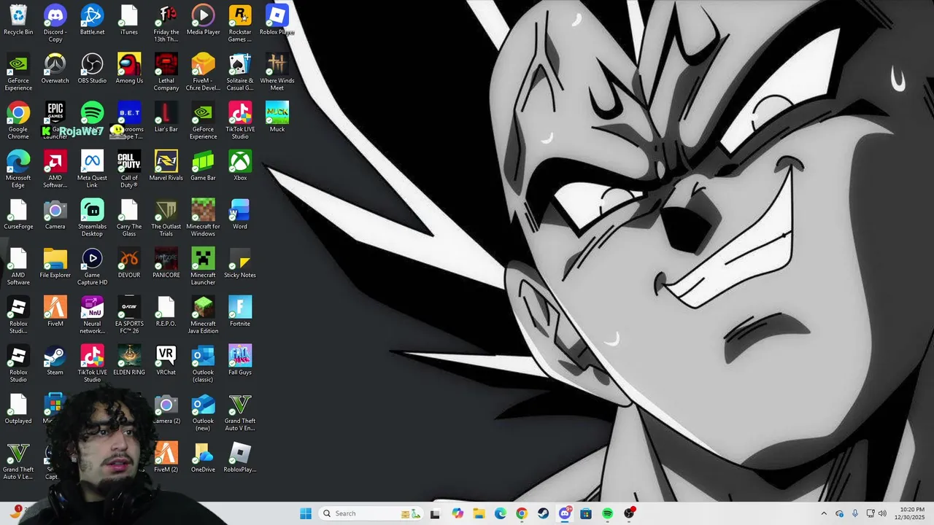
Task: Open Google Chrome desktop icon
Action: coord(18,120)
